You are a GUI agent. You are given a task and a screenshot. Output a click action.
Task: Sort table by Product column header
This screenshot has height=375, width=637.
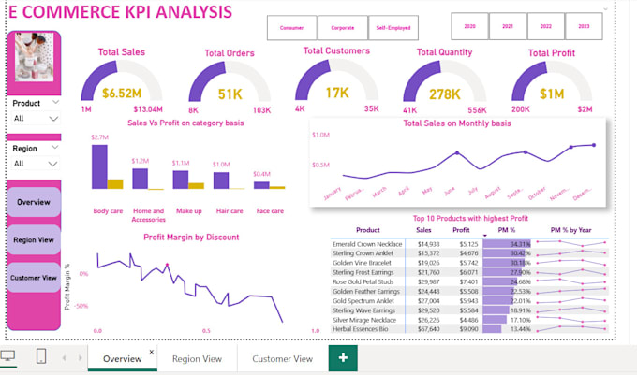point(367,230)
